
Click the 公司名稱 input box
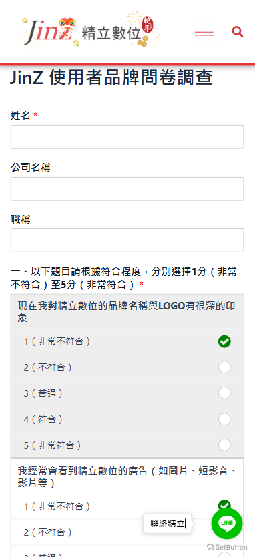point(127,188)
